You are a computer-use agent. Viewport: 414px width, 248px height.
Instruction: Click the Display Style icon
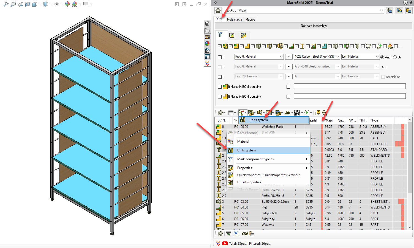click(46, 4)
